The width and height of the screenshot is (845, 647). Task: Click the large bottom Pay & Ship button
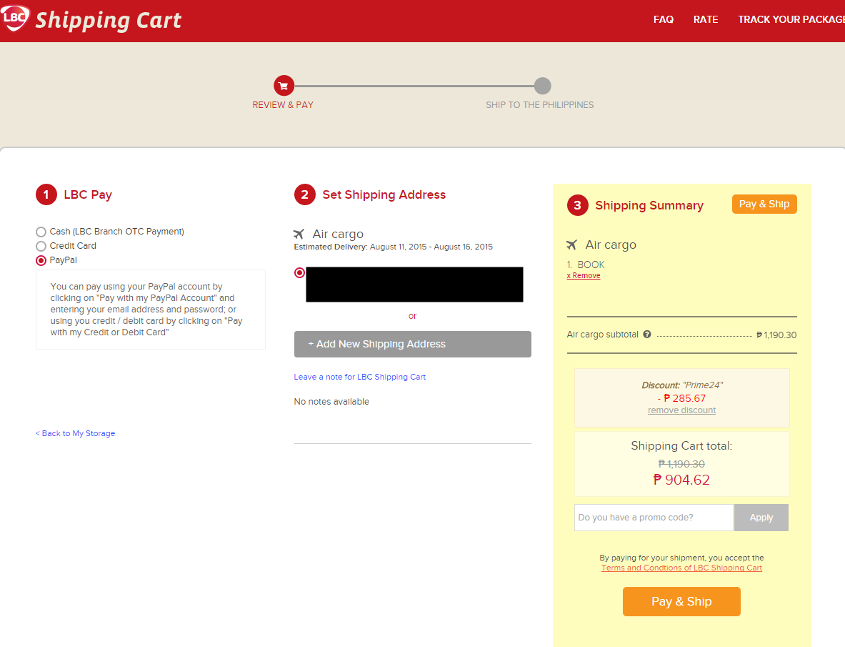[681, 602]
